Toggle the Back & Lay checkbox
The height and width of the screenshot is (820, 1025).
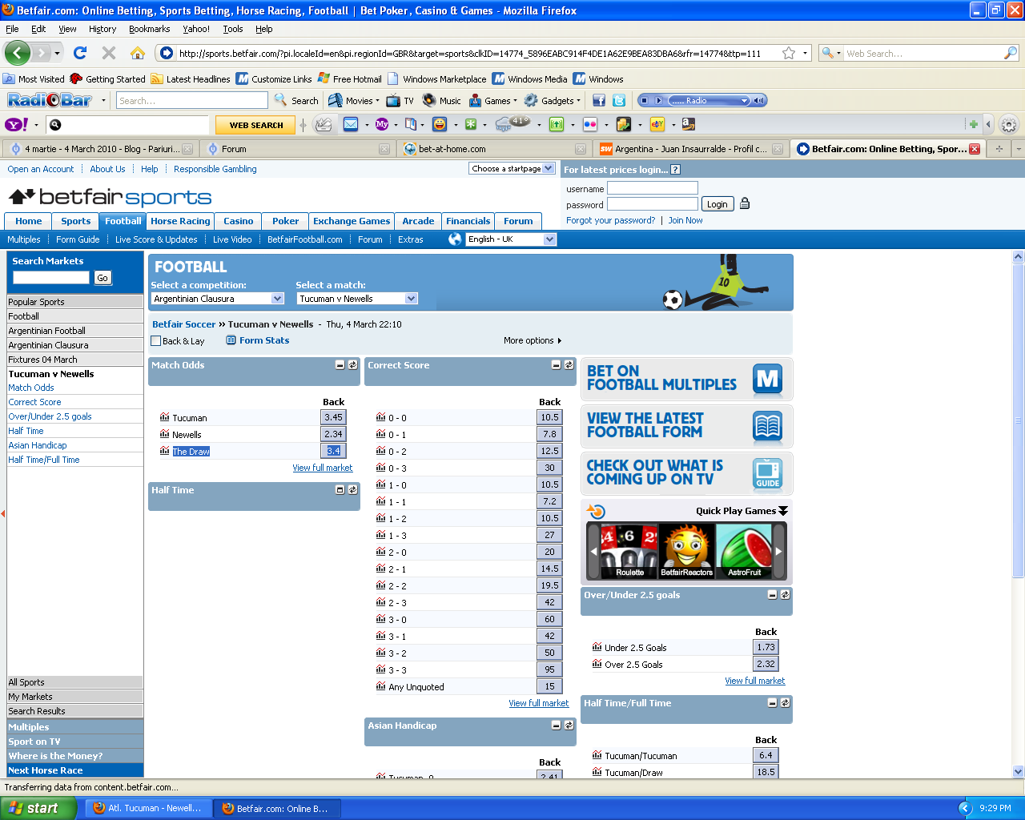(x=156, y=341)
